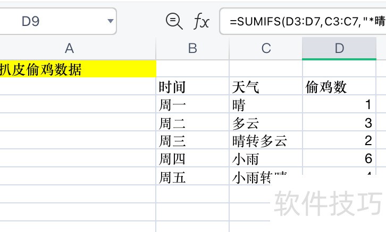
Task: Click the 周一 cell
Action: pyautogui.click(x=192, y=105)
